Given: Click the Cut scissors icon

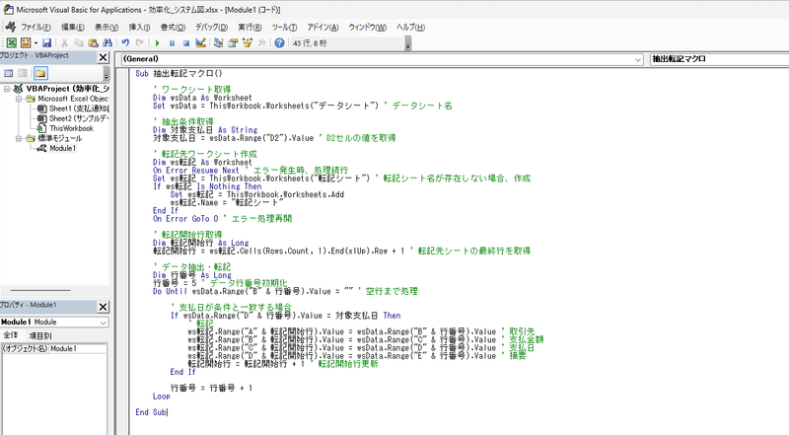Looking at the screenshot, I should [x=65, y=43].
